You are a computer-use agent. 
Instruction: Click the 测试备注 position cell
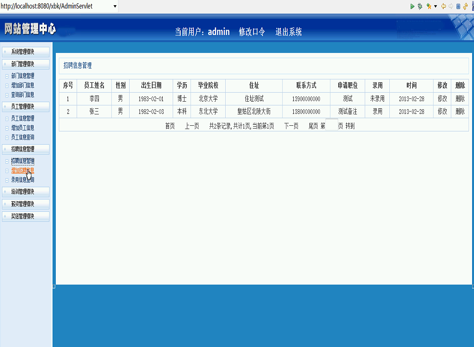[x=348, y=112]
